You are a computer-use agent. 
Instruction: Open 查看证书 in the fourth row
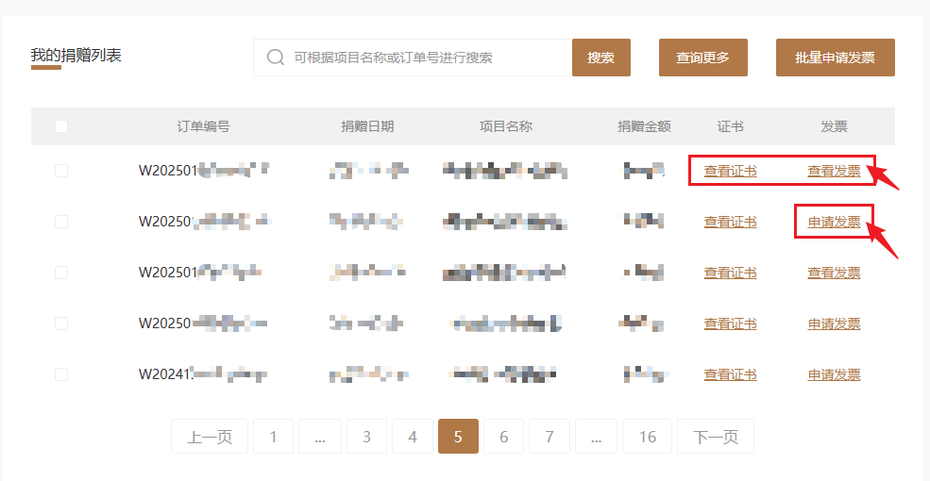tap(730, 324)
